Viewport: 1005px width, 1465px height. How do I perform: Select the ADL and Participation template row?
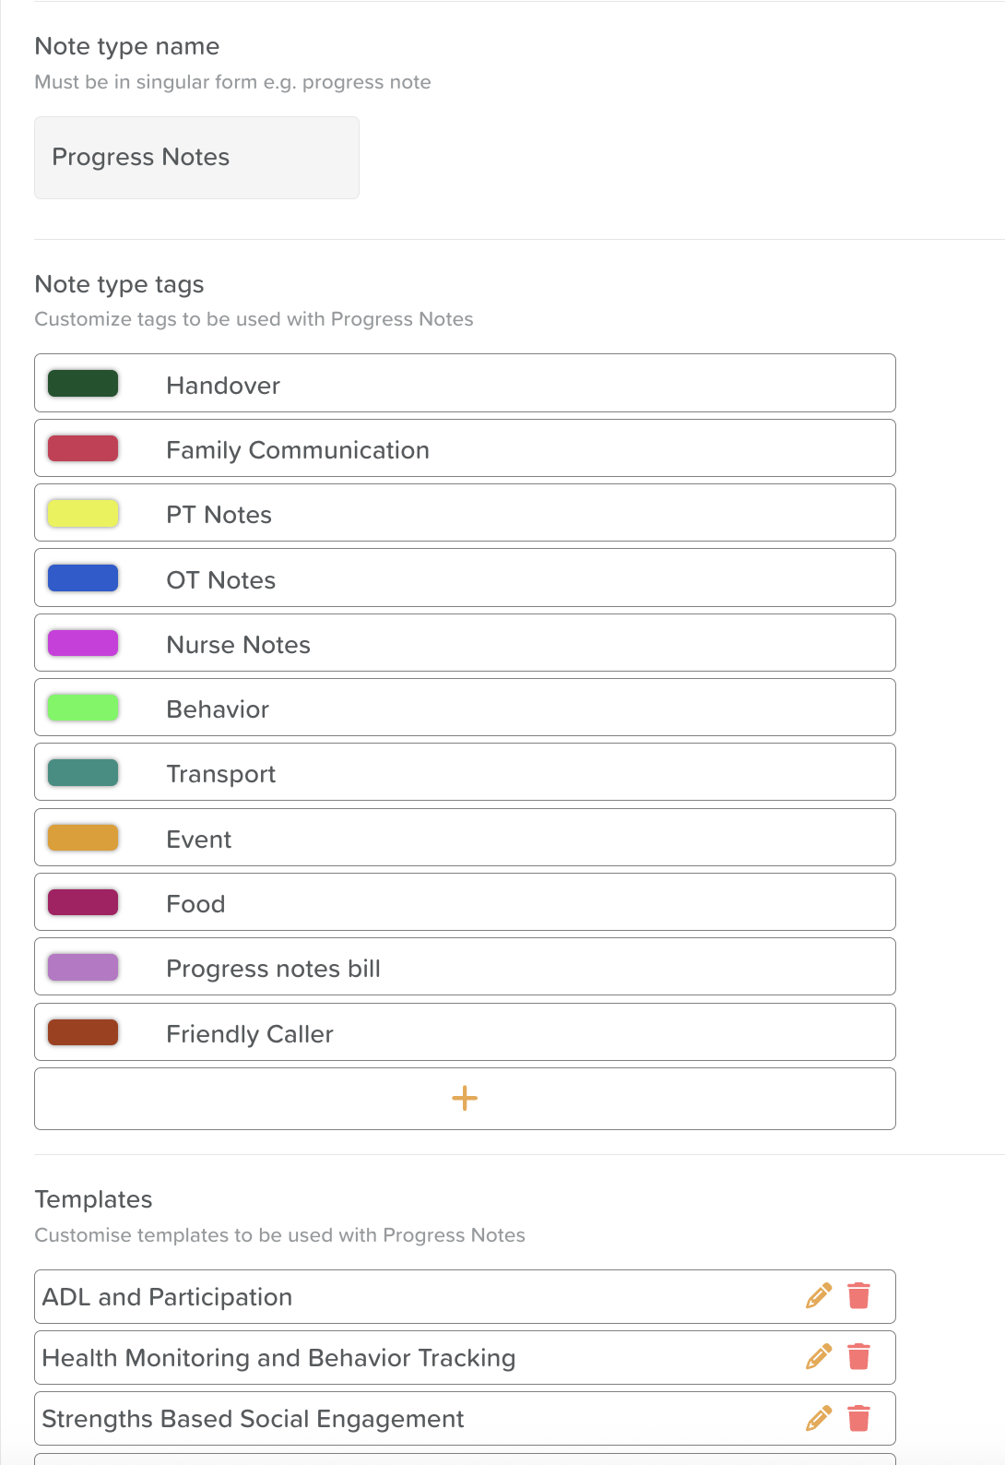coord(369,1297)
